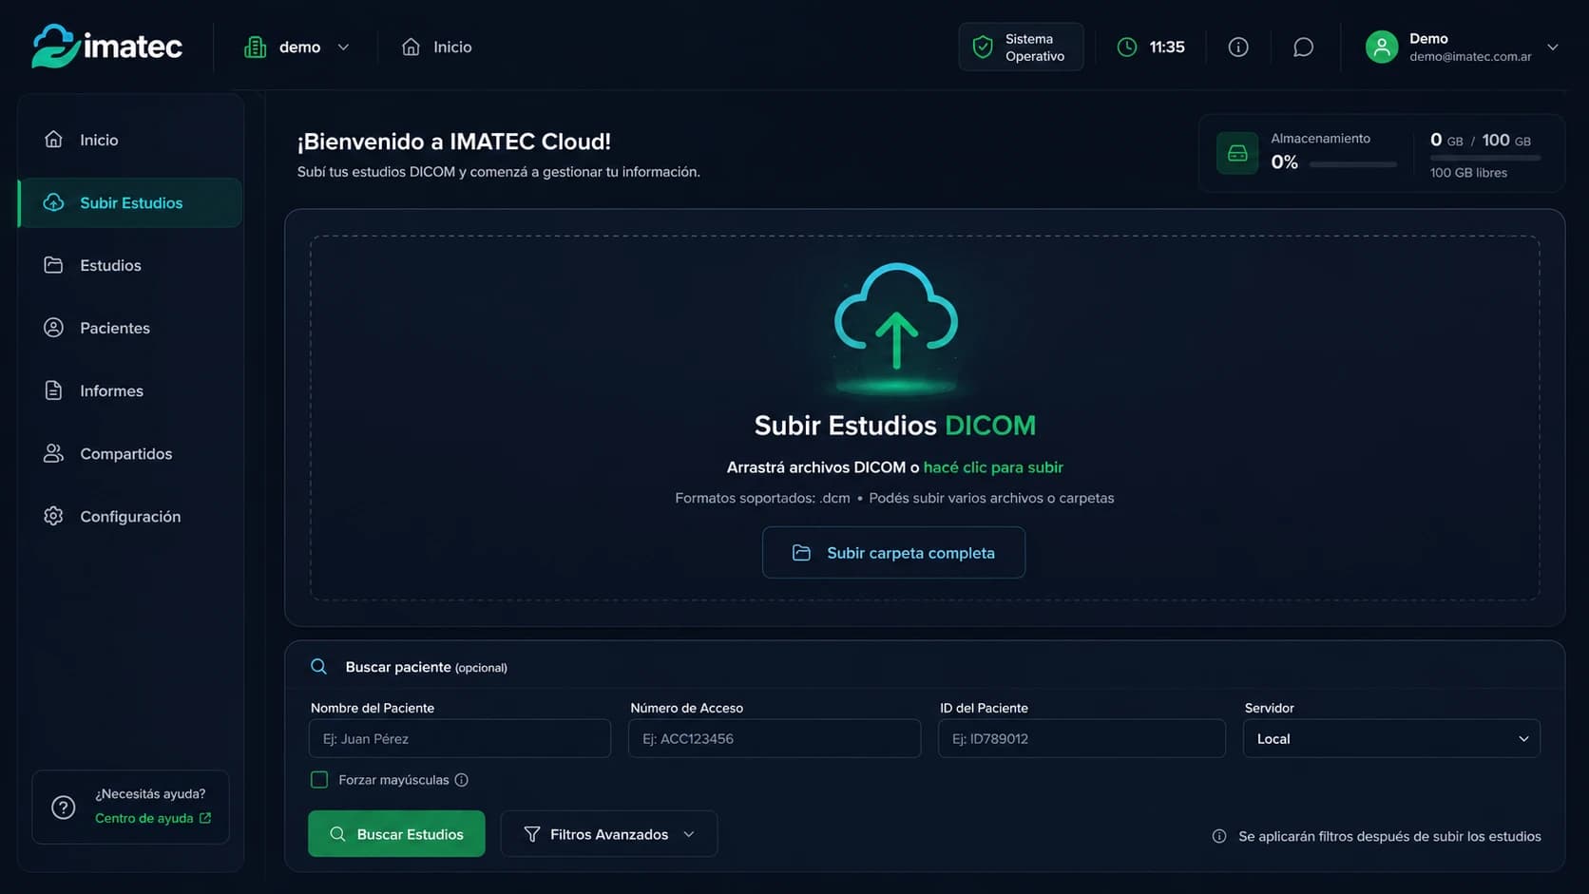1589x894 pixels.
Task: Click the Sistema Operativo shield icon
Action: [x=983, y=47]
